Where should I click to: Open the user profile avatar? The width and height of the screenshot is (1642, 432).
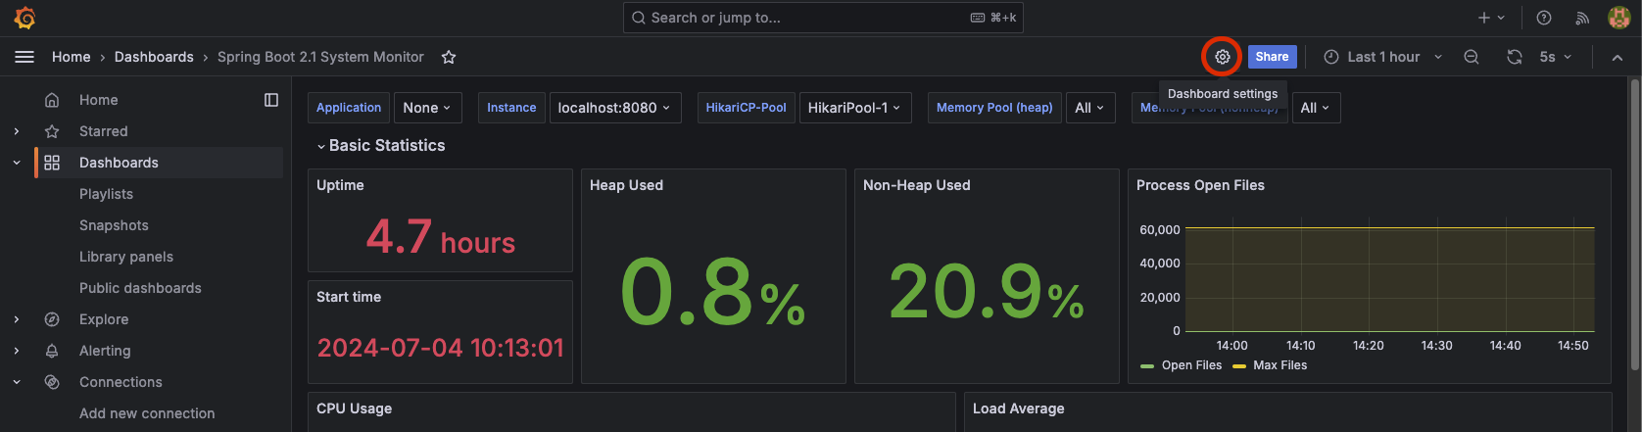pyautogui.click(x=1619, y=18)
